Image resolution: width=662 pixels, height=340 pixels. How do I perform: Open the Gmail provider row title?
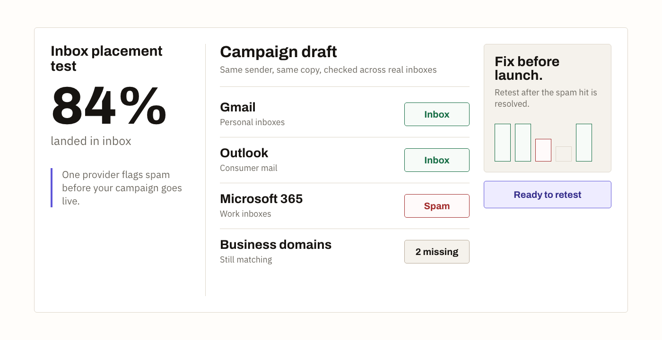(x=238, y=107)
